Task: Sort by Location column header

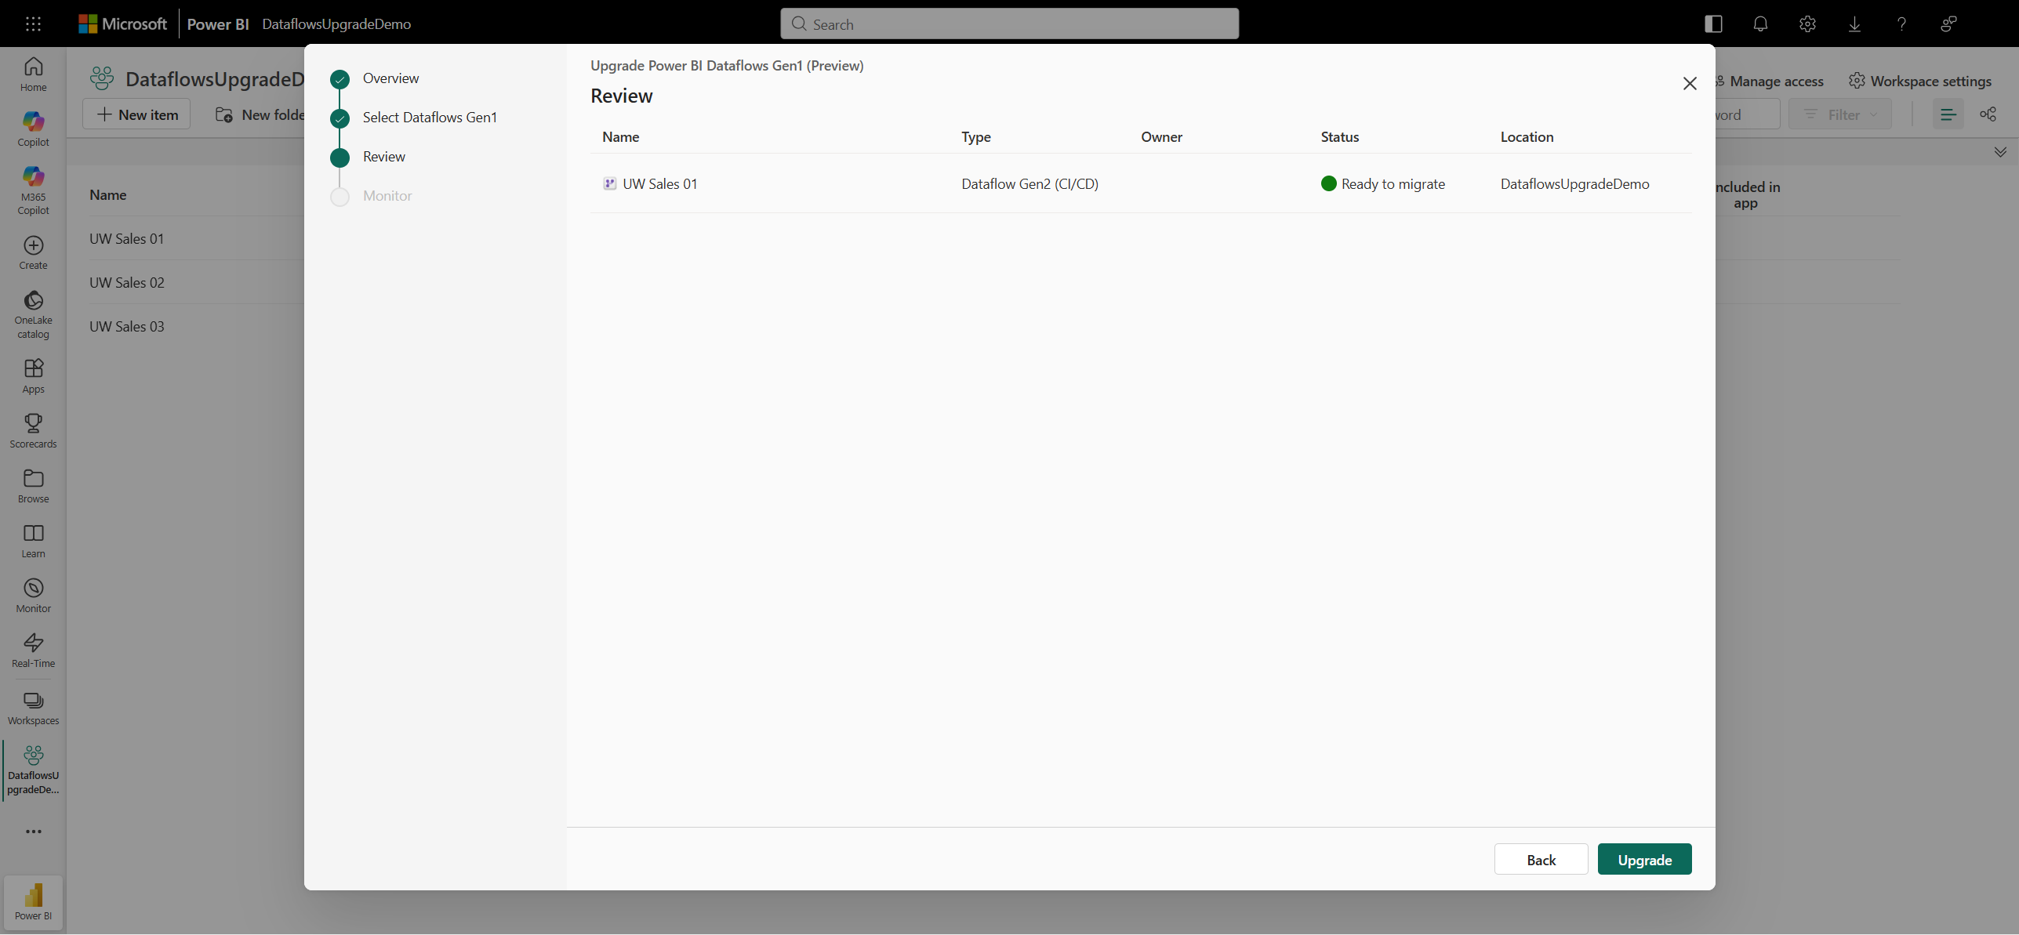Action: [1527, 136]
